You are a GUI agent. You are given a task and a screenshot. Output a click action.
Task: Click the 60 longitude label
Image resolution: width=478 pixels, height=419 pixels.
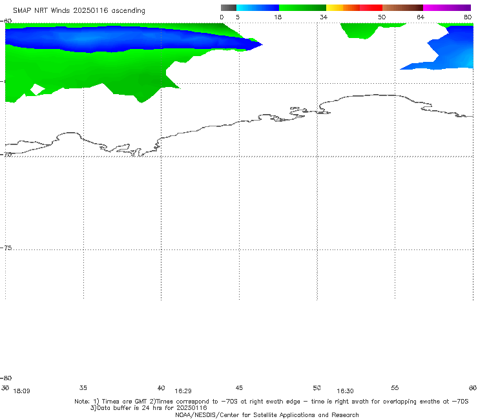pyautogui.click(x=473, y=387)
